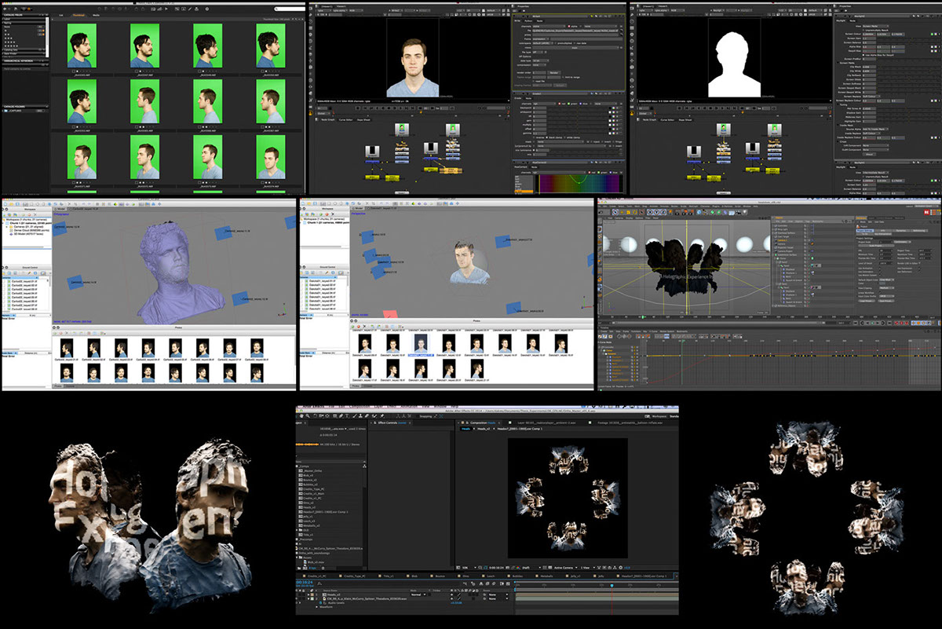The height and width of the screenshot is (629, 942).
Task: Switch to Metaballs timeline tab in After Effects
Action: click(545, 576)
